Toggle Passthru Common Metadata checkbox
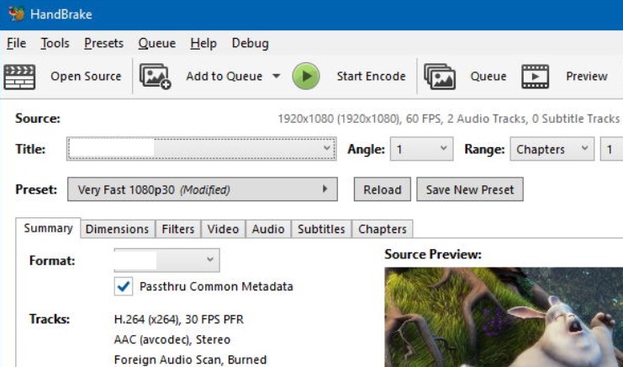 coord(123,286)
